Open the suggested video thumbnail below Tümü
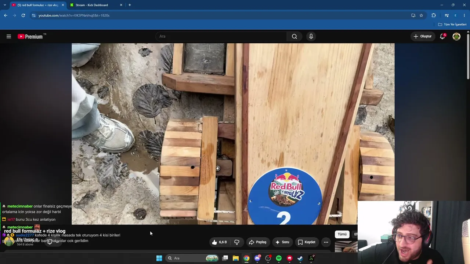Image resolution: width=470 pixels, height=264 pixels. (346, 246)
